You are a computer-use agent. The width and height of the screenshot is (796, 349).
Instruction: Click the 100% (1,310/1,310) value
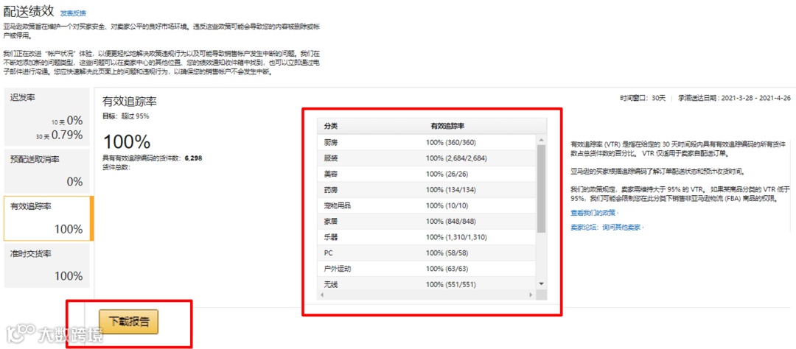click(456, 237)
